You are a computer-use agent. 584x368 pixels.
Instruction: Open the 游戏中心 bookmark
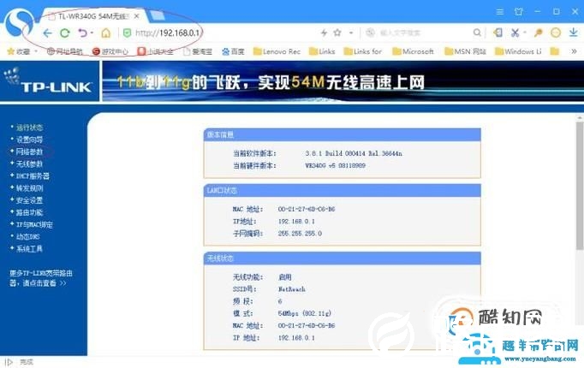click(110, 51)
